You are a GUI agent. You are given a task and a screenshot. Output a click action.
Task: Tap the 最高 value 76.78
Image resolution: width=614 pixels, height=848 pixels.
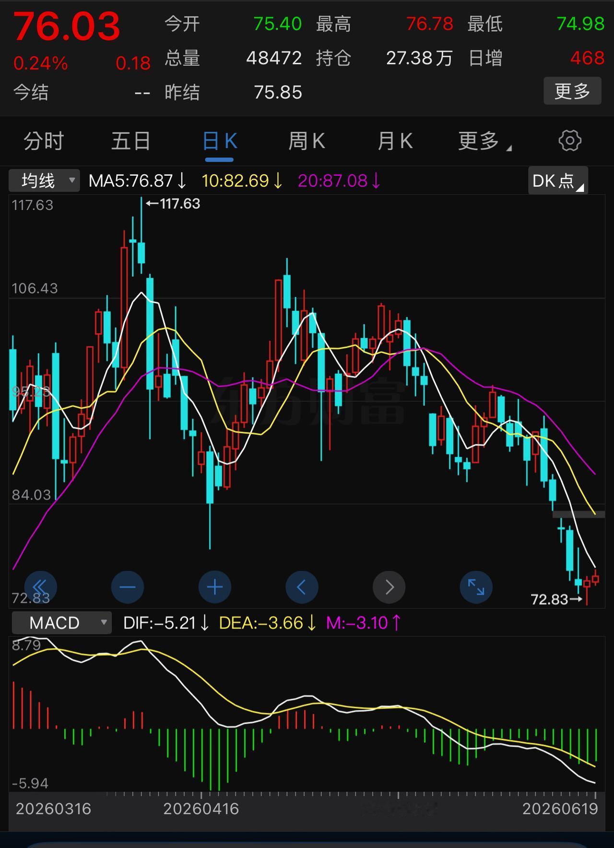tap(429, 24)
